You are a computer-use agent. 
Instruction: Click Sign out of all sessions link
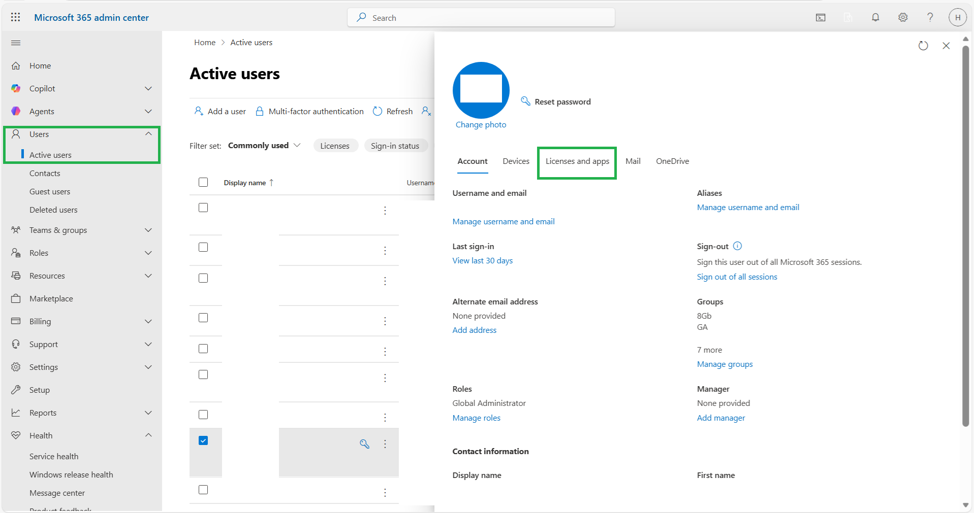pos(737,277)
